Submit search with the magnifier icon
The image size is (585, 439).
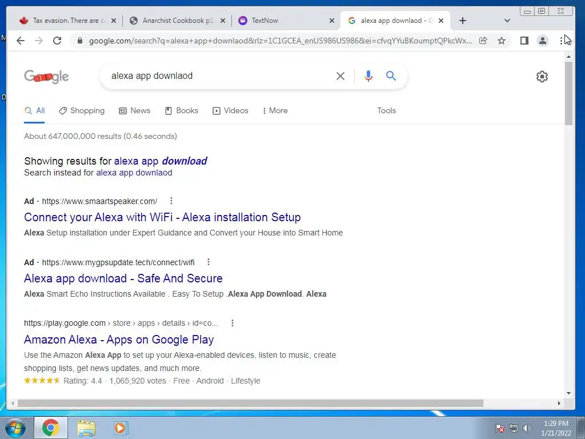pos(391,76)
